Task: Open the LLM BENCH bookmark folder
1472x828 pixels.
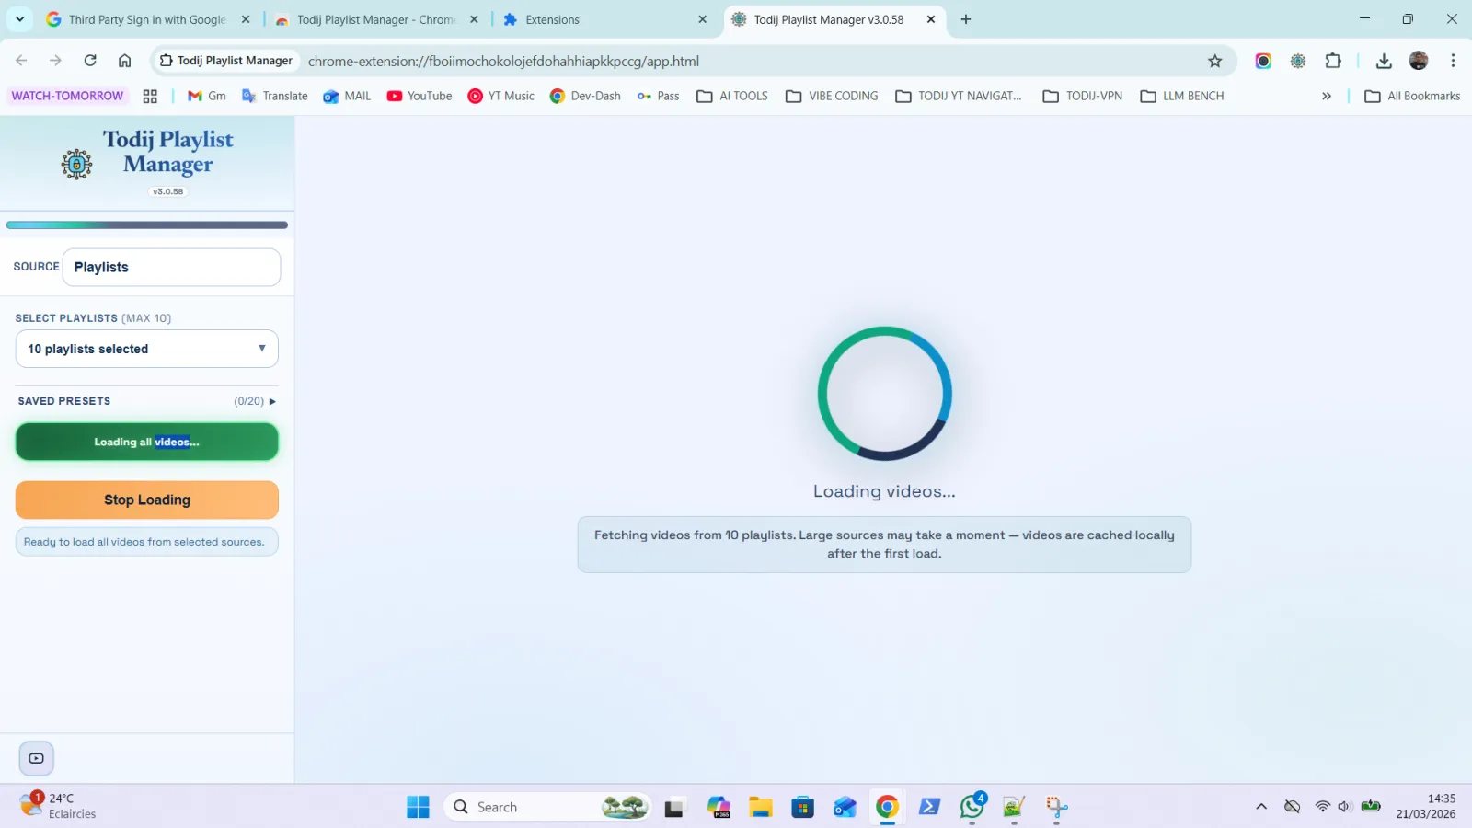Action: click(1182, 96)
